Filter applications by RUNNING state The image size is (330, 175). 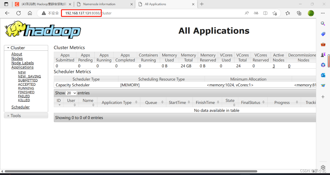coord(26,88)
